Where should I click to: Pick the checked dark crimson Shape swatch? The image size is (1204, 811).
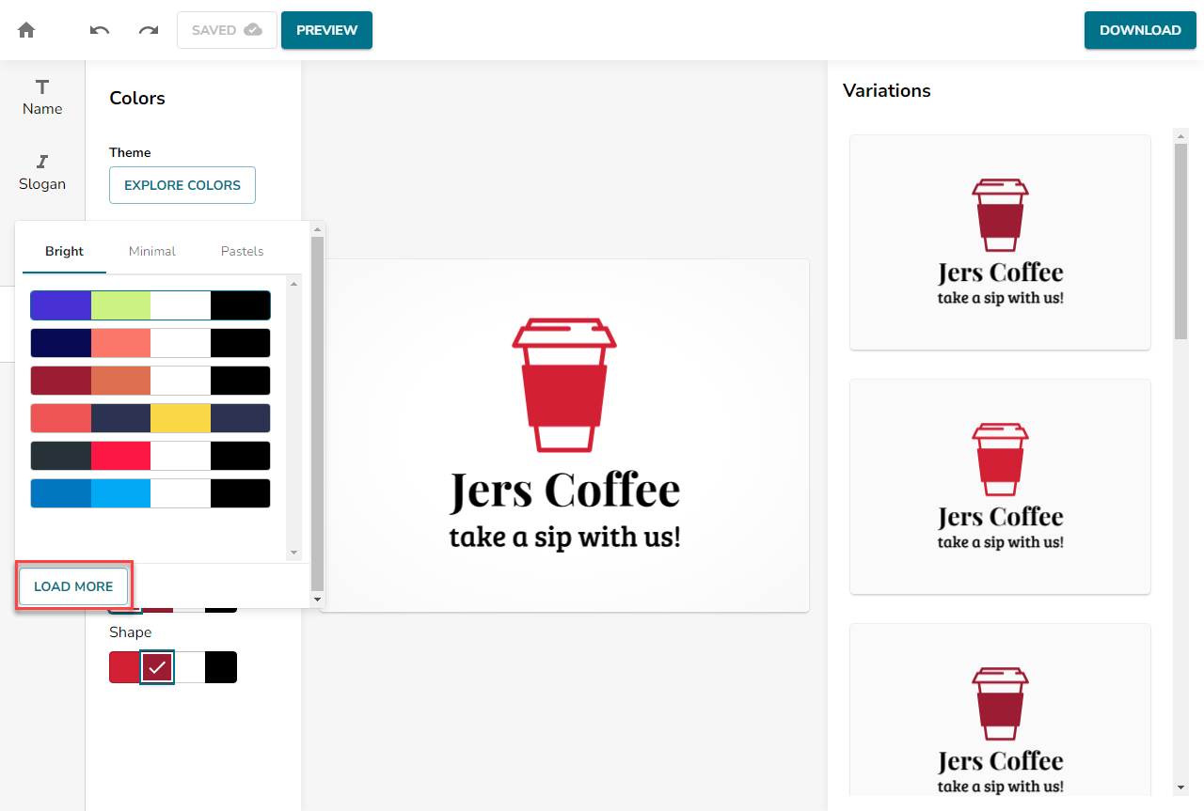pos(157,667)
